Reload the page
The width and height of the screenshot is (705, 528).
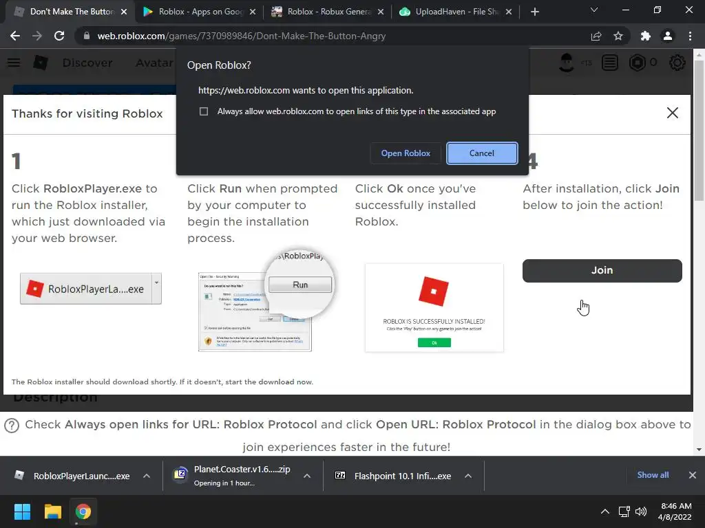pos(59,36)
